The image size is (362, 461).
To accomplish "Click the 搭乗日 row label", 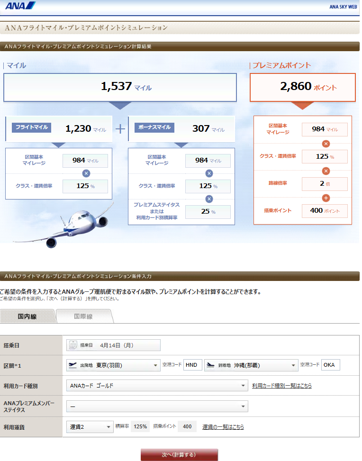I will (x=11, y=345).
